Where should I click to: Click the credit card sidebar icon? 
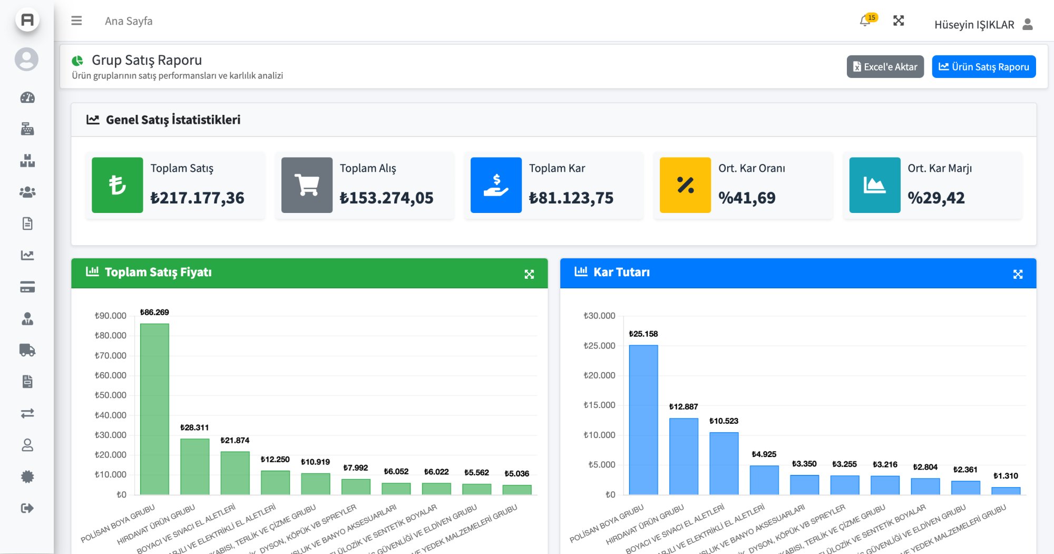(x=27, y=287)
